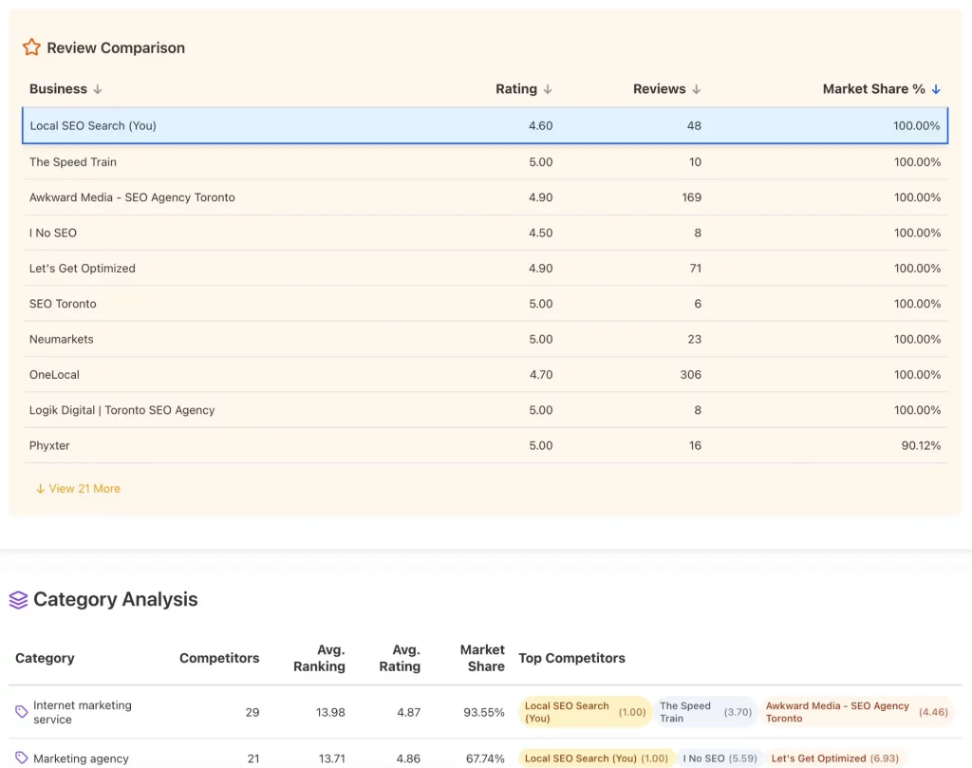The image size is (972, 768).
Task: Click the Category column header
Action: pyautogui.click(x=45, y=658)
